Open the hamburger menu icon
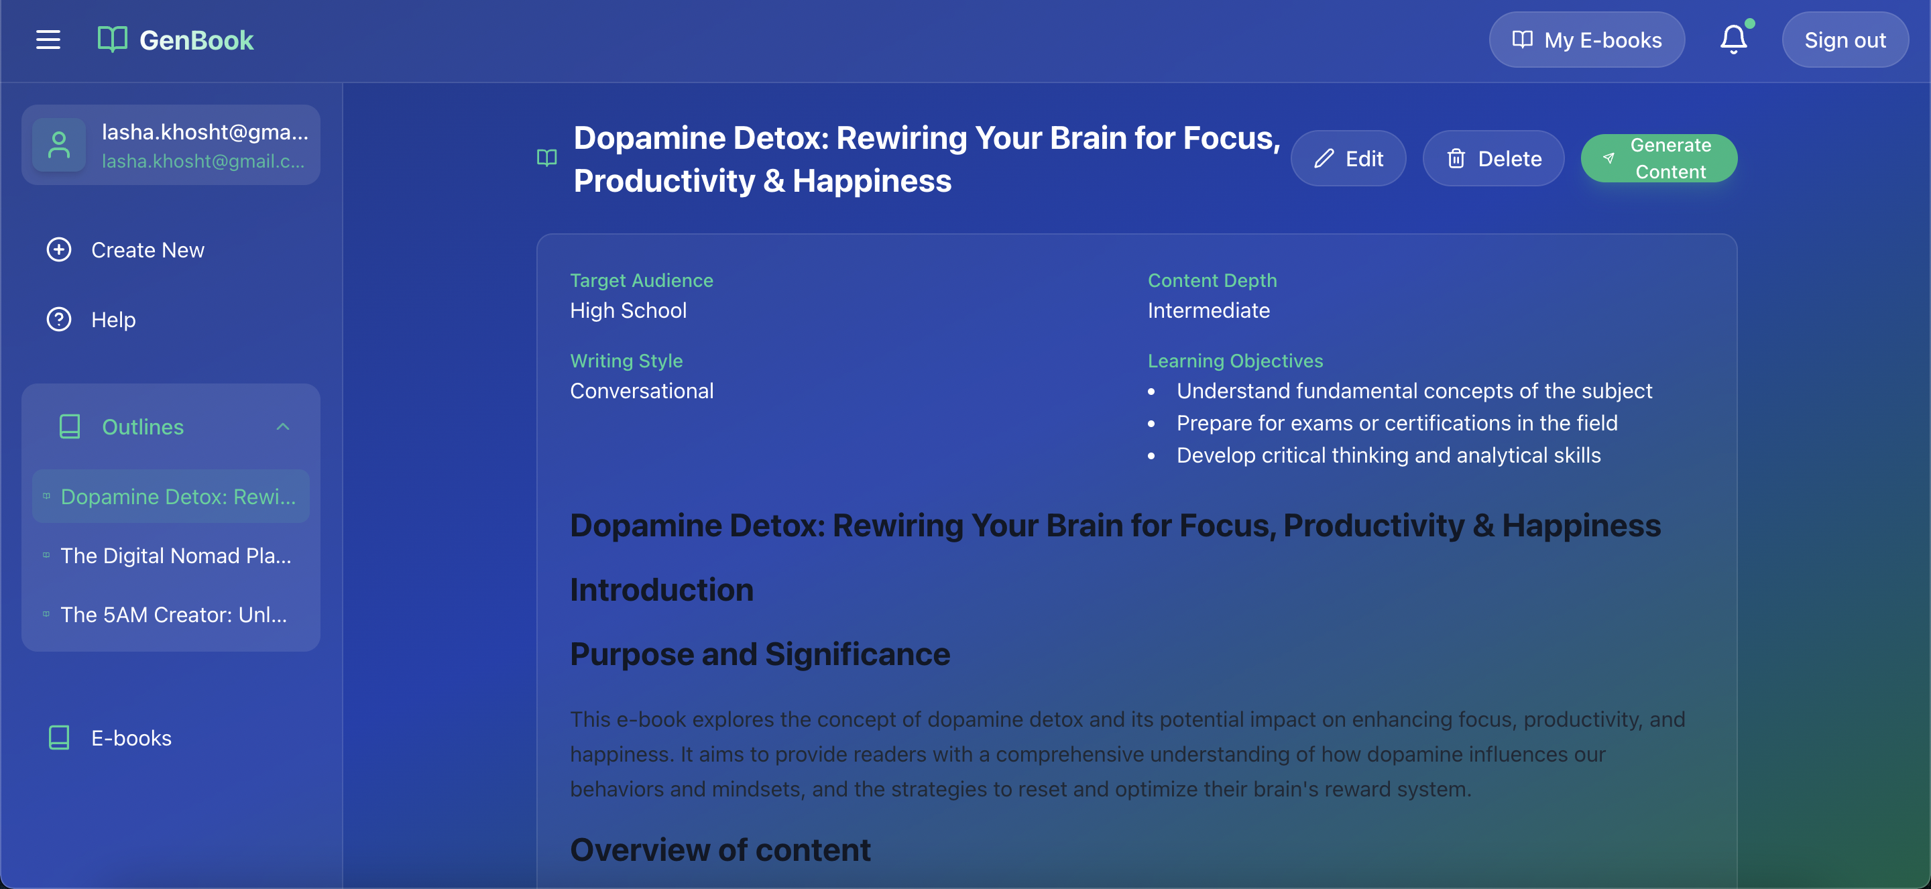Screen dimensions: 1931x889 point(48,40)
